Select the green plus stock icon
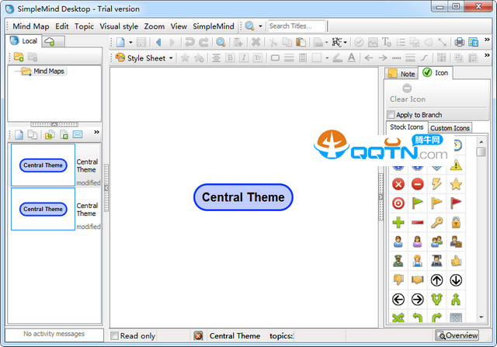 [x=398, y=223]
